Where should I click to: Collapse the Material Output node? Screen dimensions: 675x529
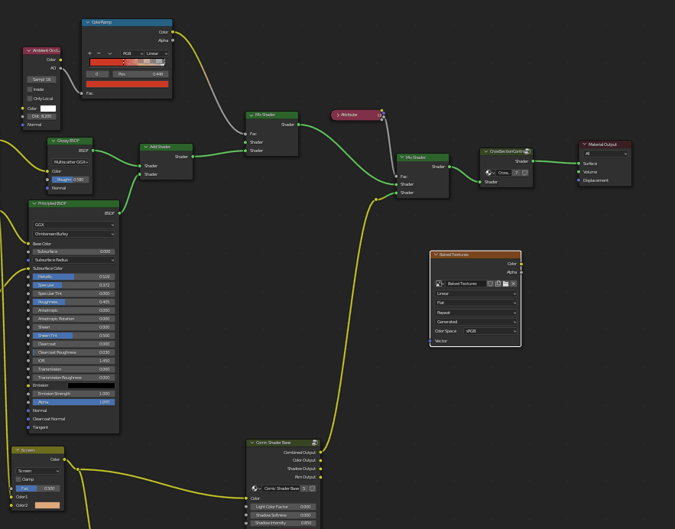tap(585, 144)
